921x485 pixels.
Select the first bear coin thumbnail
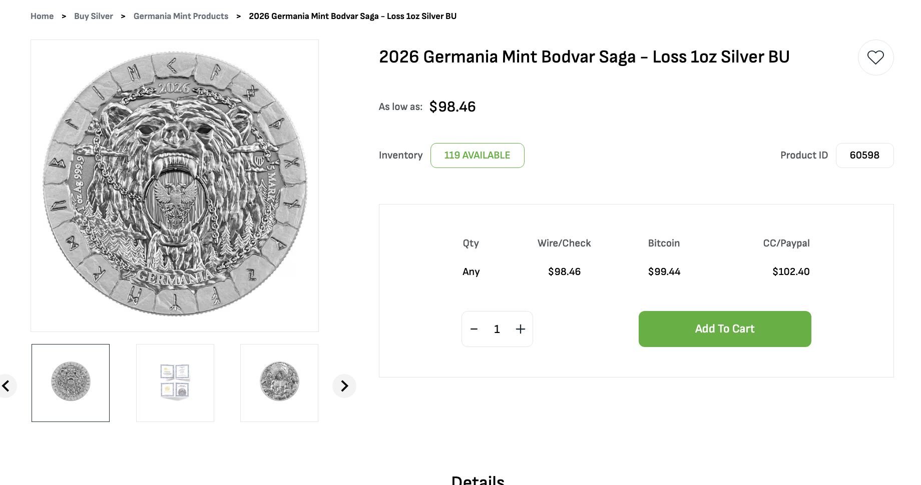tap(71, 383)
